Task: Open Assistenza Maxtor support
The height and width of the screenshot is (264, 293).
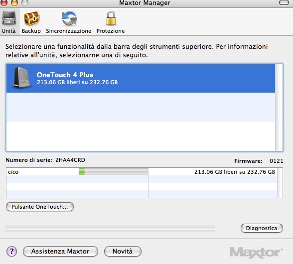Action: click(60, 251)
